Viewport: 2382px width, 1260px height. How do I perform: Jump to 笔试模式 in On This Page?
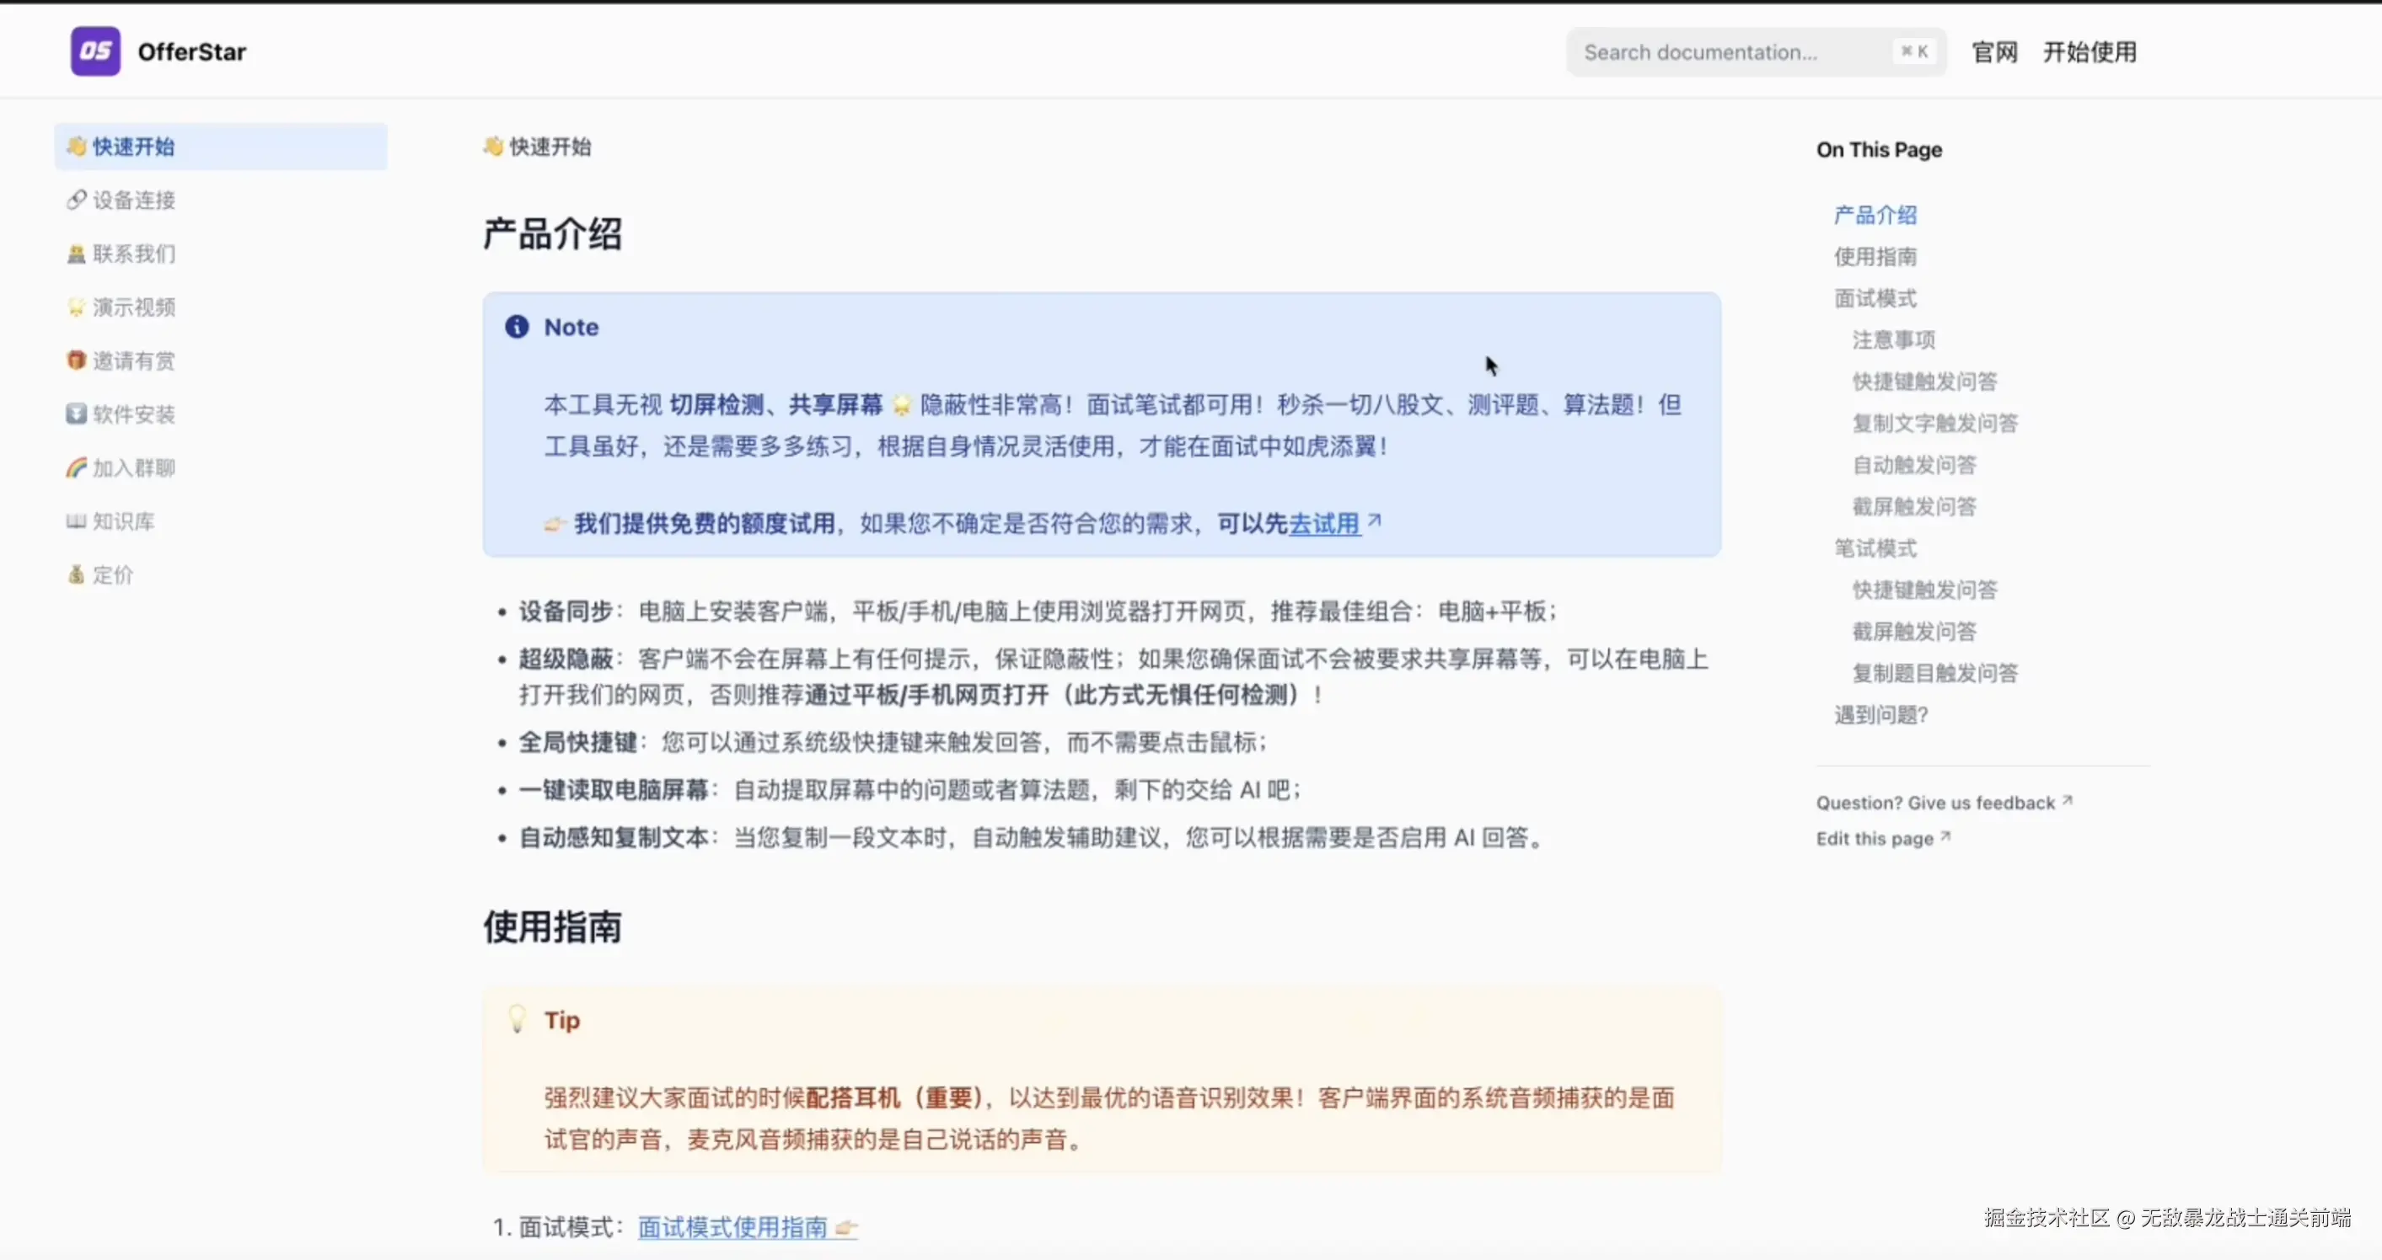[1875, 547]
